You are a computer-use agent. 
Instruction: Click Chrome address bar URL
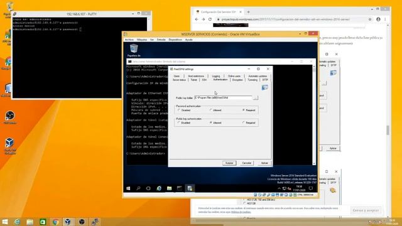(286, 19)
